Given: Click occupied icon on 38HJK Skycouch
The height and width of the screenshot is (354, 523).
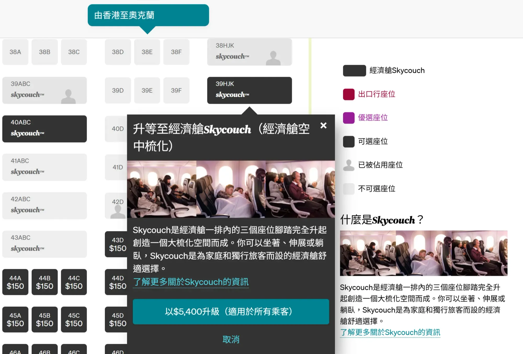Looking at the screenshot, I should 273,58.
